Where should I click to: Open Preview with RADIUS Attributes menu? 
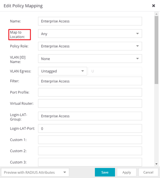click(x=35, y=172)
